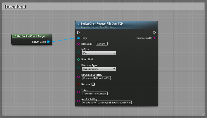Click the Return Value output pin
Screen dimensions: 207x118
pos(48,42)
